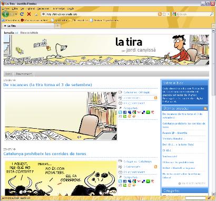Go to the browser Home icon

36,14
